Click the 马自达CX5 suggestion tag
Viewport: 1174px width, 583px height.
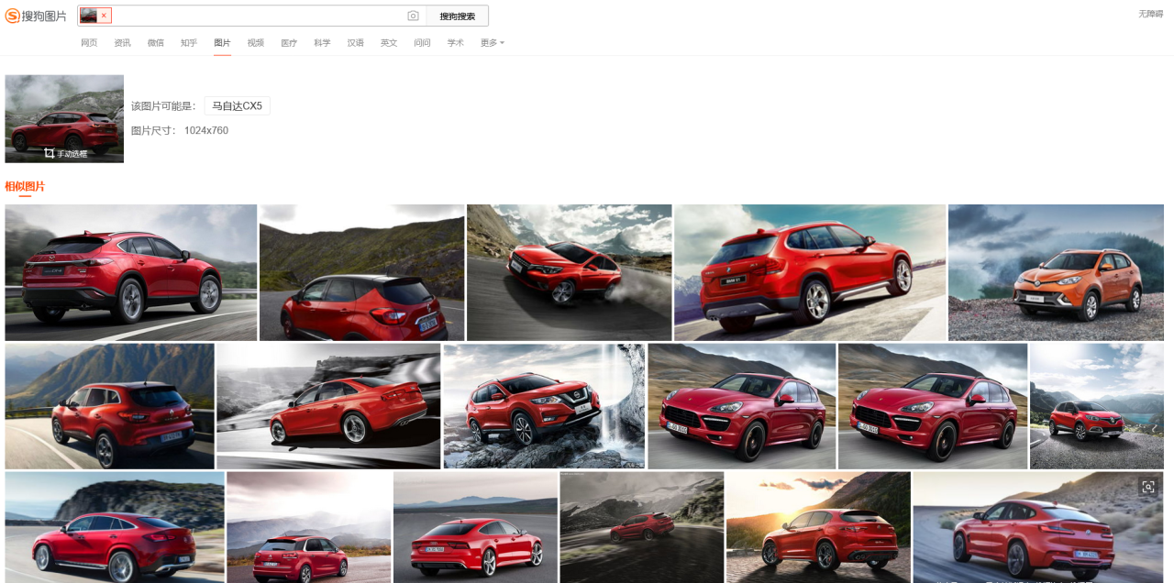237,106
